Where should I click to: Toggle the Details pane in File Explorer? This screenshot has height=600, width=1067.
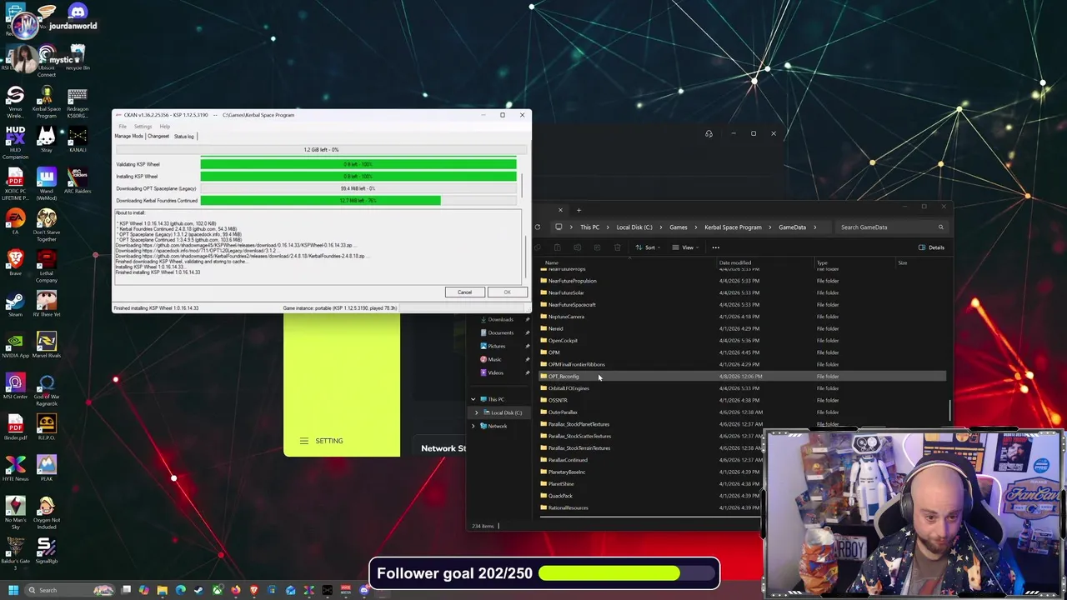[x=932, y=247]
